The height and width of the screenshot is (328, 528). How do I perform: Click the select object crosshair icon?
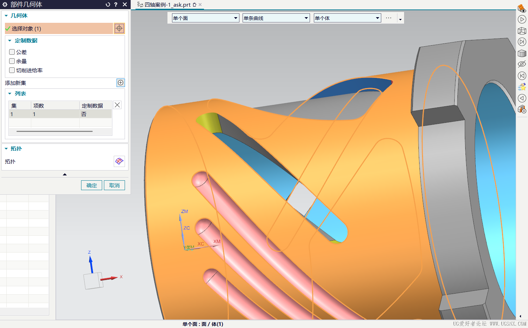pyautogui.click(x=119, y=28)
